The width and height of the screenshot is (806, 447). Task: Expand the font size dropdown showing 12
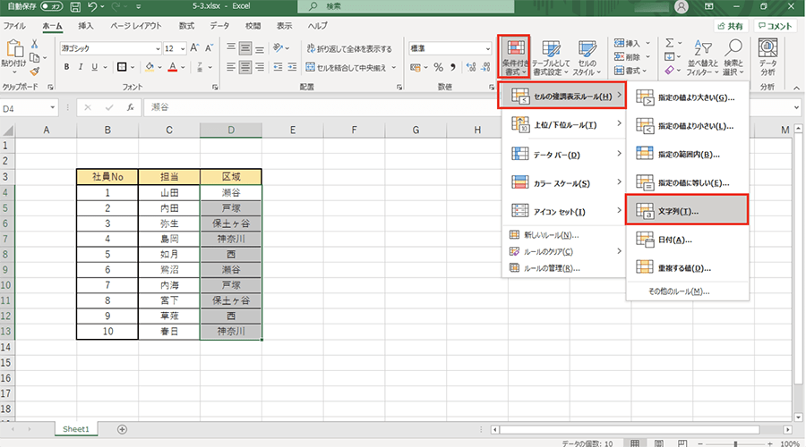click(183, 47)
